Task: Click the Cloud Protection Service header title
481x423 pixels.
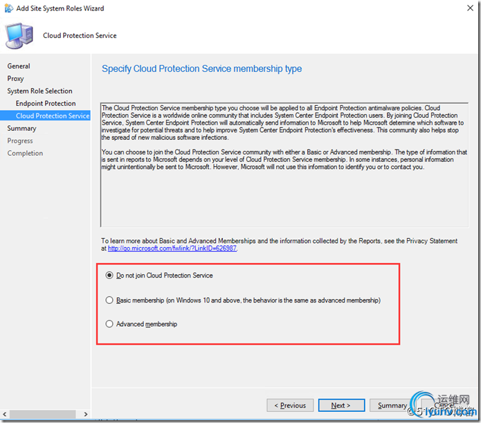Action: tap(80, 35)
